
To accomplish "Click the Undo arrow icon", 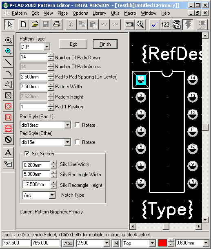I will [x=104, y=25].
